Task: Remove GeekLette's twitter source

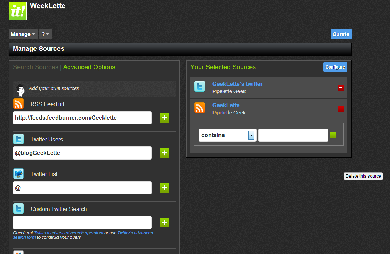Action: (341, 88)
